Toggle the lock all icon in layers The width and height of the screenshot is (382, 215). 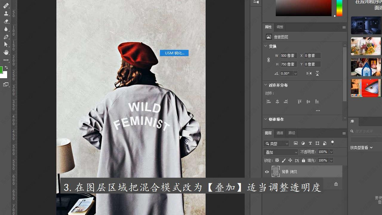pyautogui.click(x=304, y=161)
